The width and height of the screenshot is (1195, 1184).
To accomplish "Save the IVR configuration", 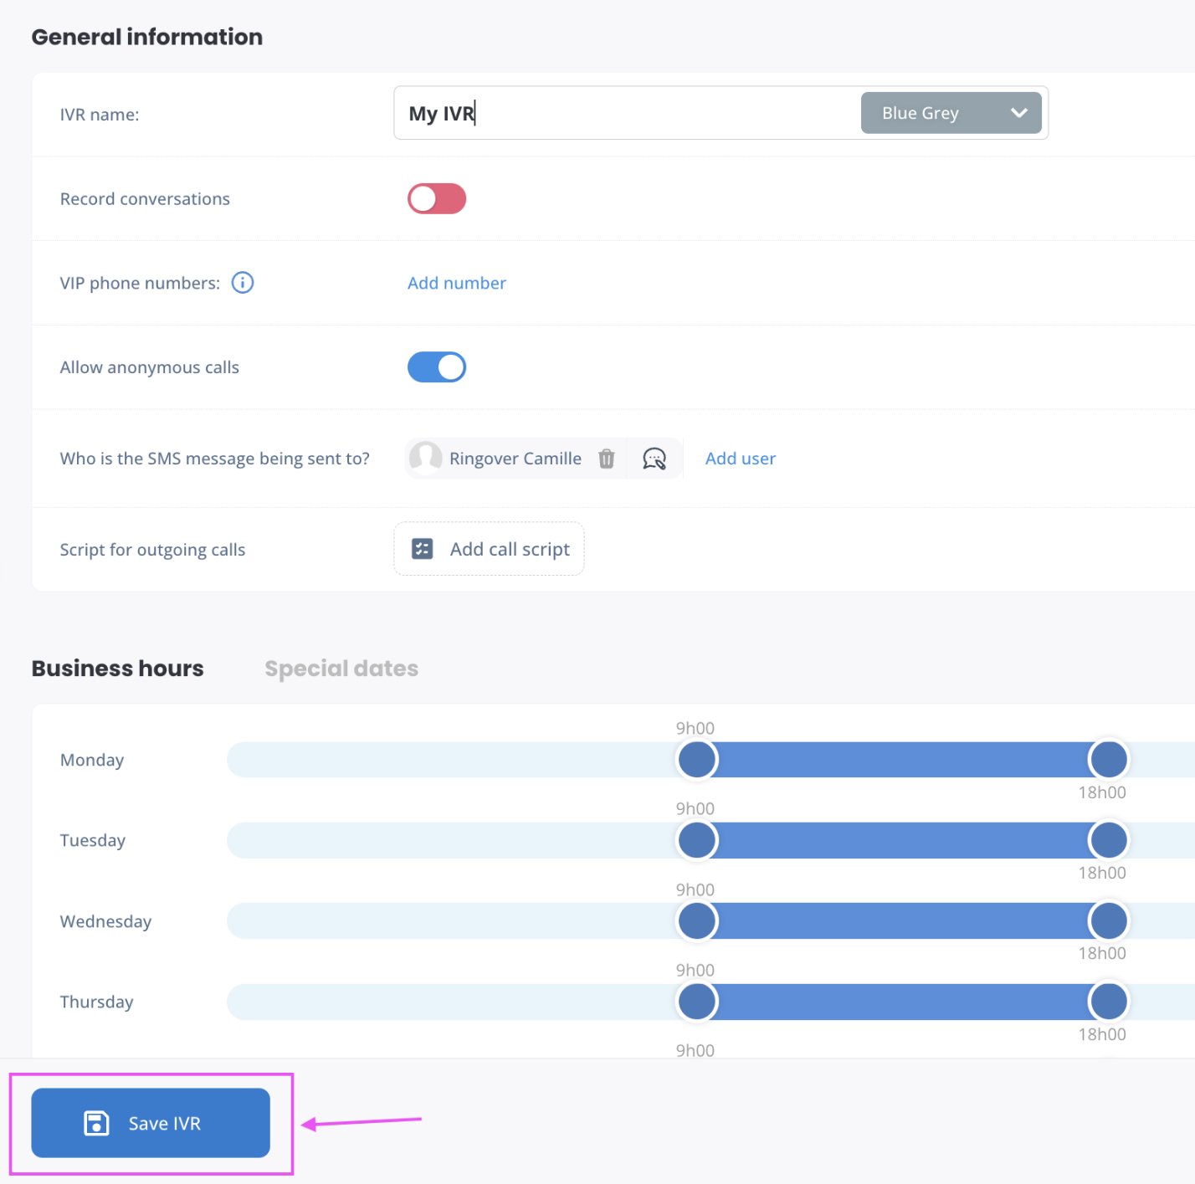I will coord(151,1123).
